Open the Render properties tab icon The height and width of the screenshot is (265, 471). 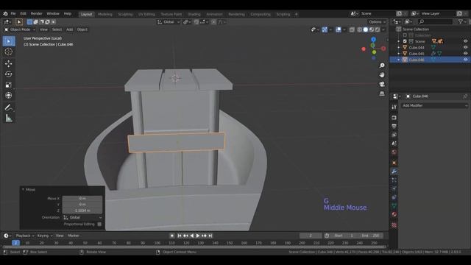(394, 118)
